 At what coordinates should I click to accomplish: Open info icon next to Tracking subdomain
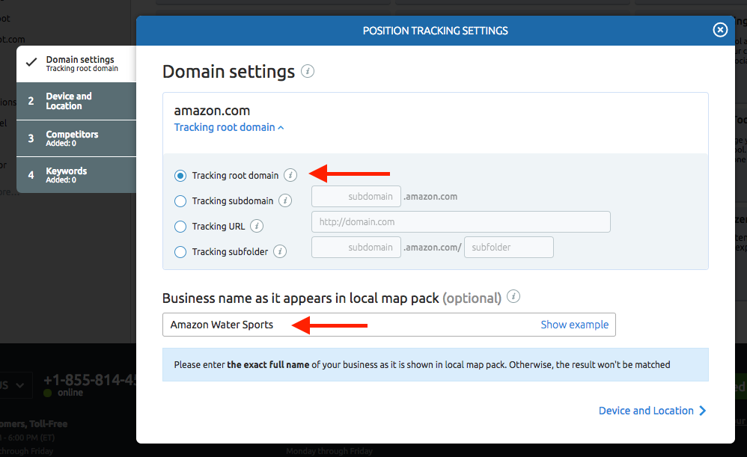tap(285, 200)
